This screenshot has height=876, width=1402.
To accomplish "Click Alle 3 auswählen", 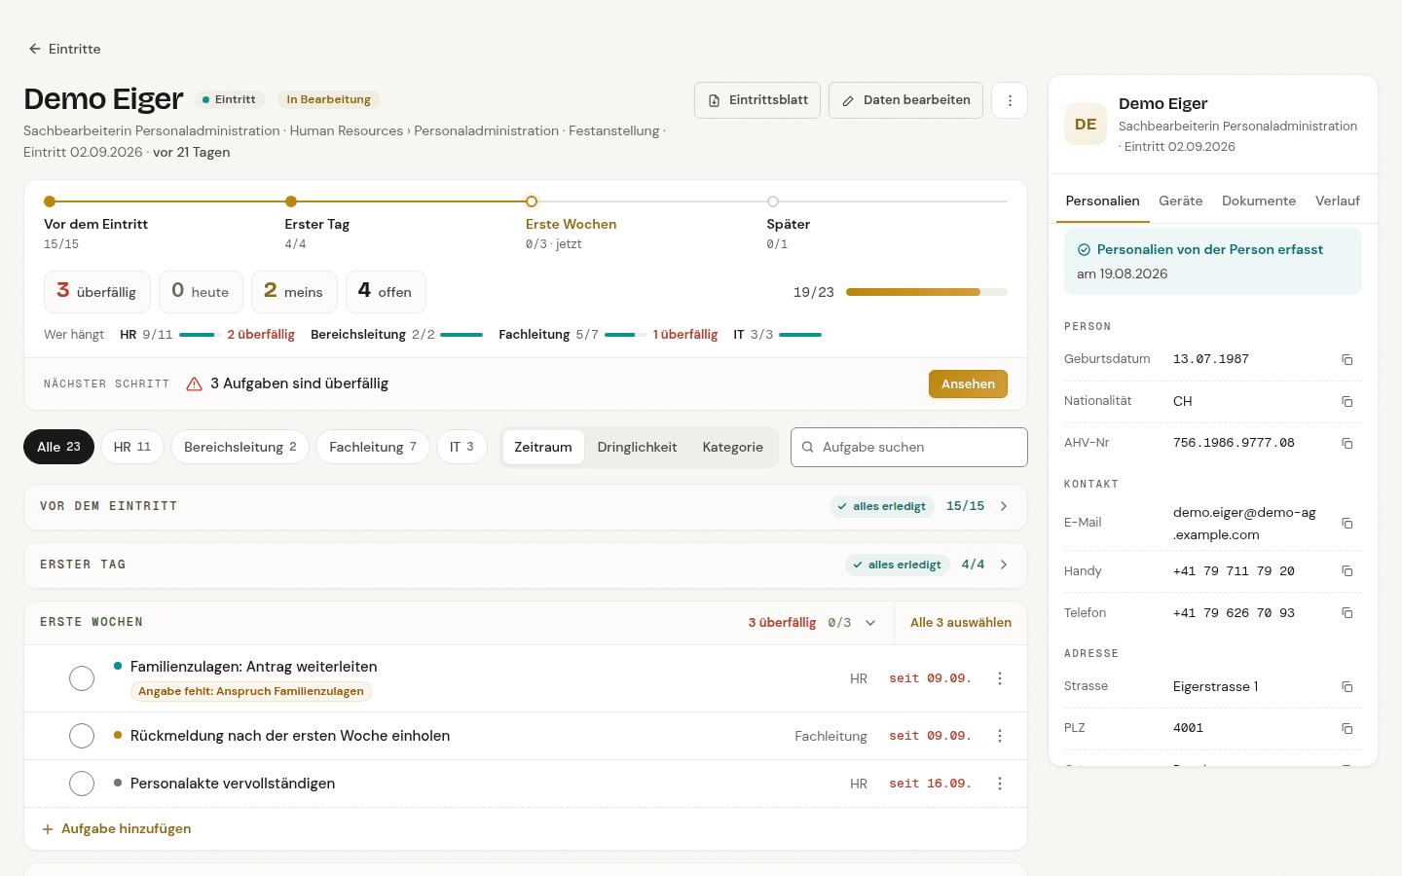I will [x=961, y=623].
